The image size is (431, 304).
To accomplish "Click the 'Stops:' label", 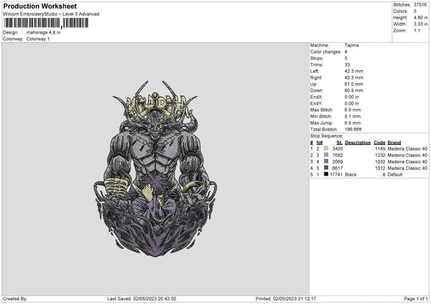I will [x=316, y=59].
